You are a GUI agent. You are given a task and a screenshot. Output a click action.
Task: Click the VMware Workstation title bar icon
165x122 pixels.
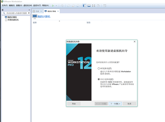pyautogui.click(x=2, y=1)
